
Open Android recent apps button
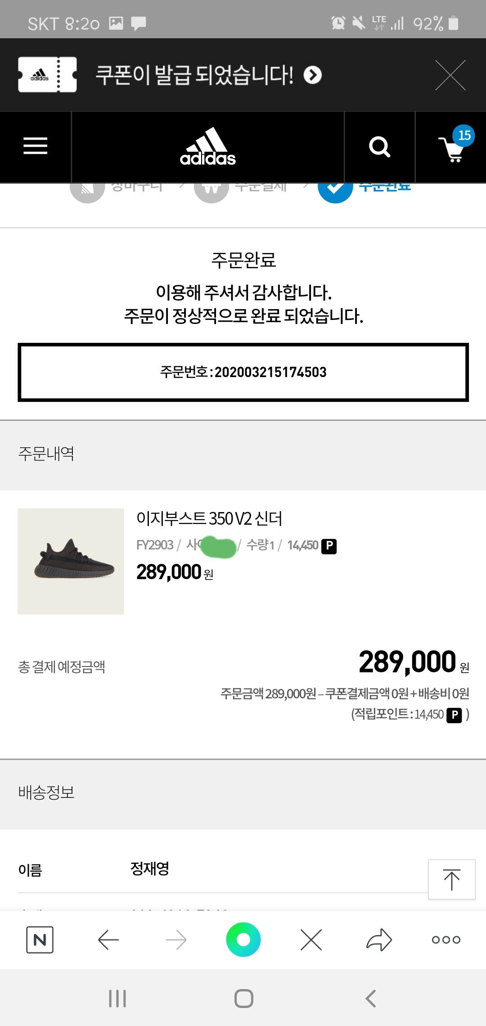pos(117,999)
